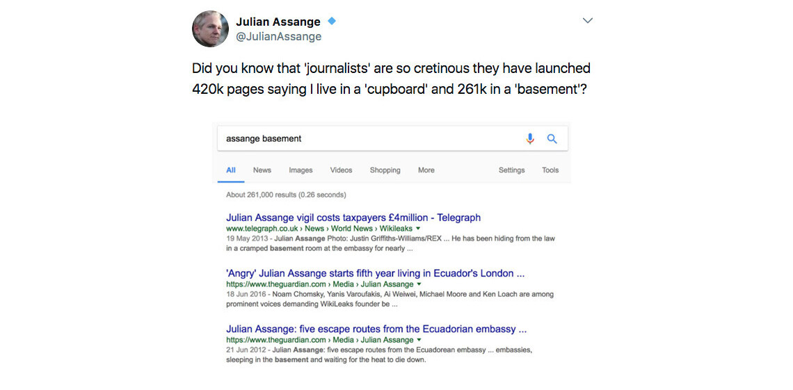Viewport: 793px width, 390px height.
Task: Open search Tools
Action: pos(550,170)
